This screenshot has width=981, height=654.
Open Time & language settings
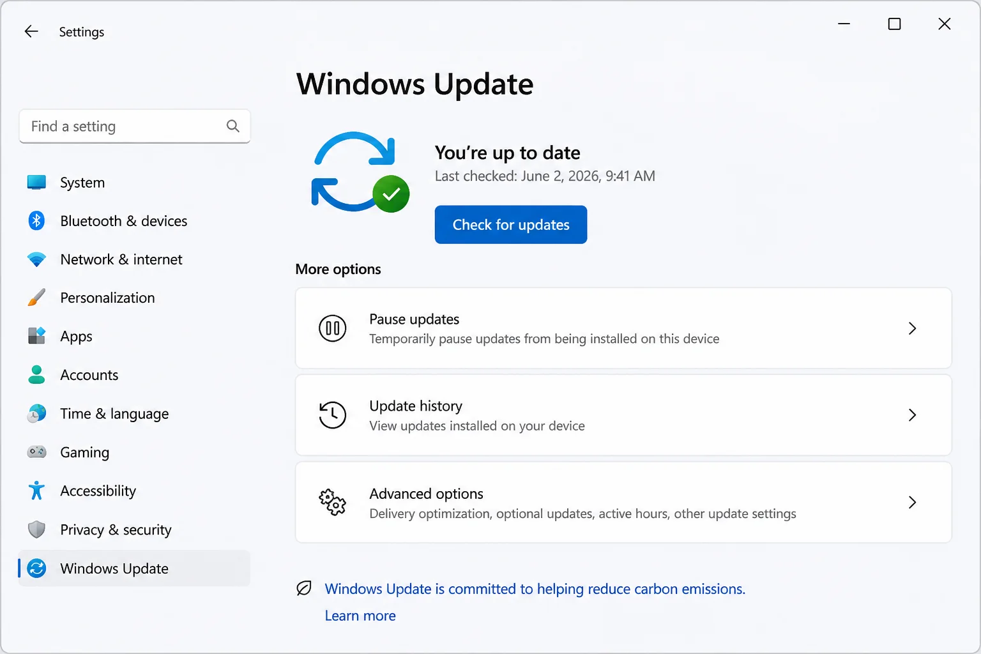tap(135, 414)
